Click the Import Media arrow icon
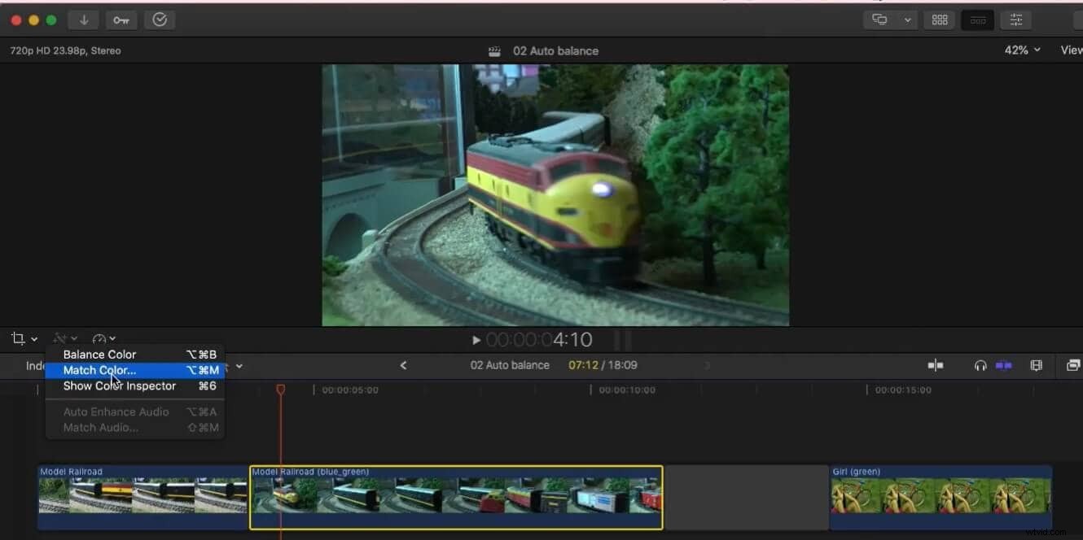 pyautogui.click(x=83, y=20)
